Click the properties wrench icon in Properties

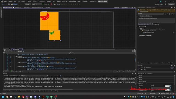172,68
